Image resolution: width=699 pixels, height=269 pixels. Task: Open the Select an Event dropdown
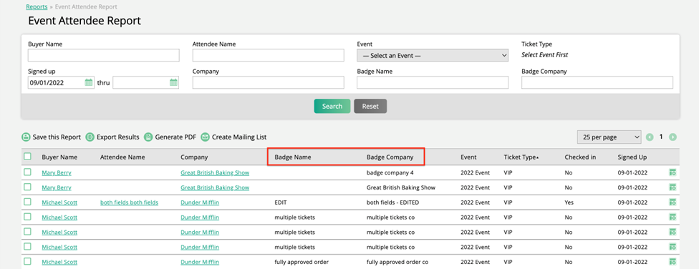point(433,56)
